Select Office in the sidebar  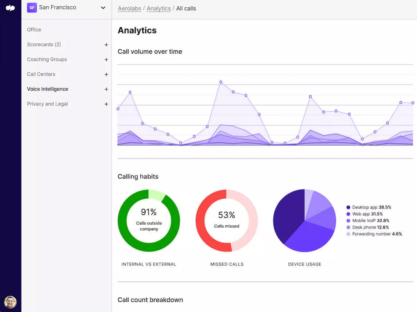pyautogui.click(x=34, y=30)
